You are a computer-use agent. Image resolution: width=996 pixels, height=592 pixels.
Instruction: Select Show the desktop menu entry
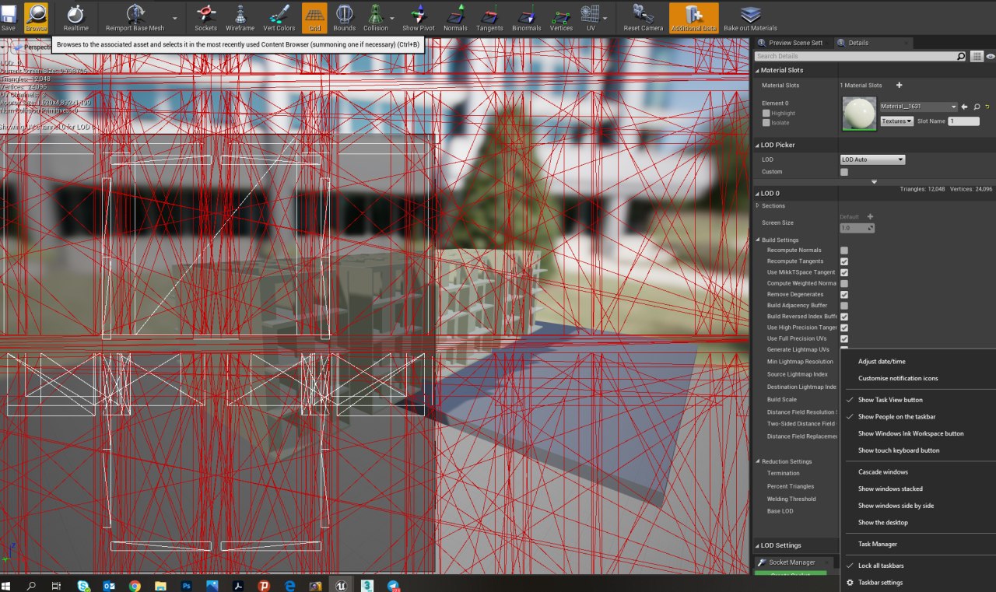pyautogui.click(x=882, y=523)
